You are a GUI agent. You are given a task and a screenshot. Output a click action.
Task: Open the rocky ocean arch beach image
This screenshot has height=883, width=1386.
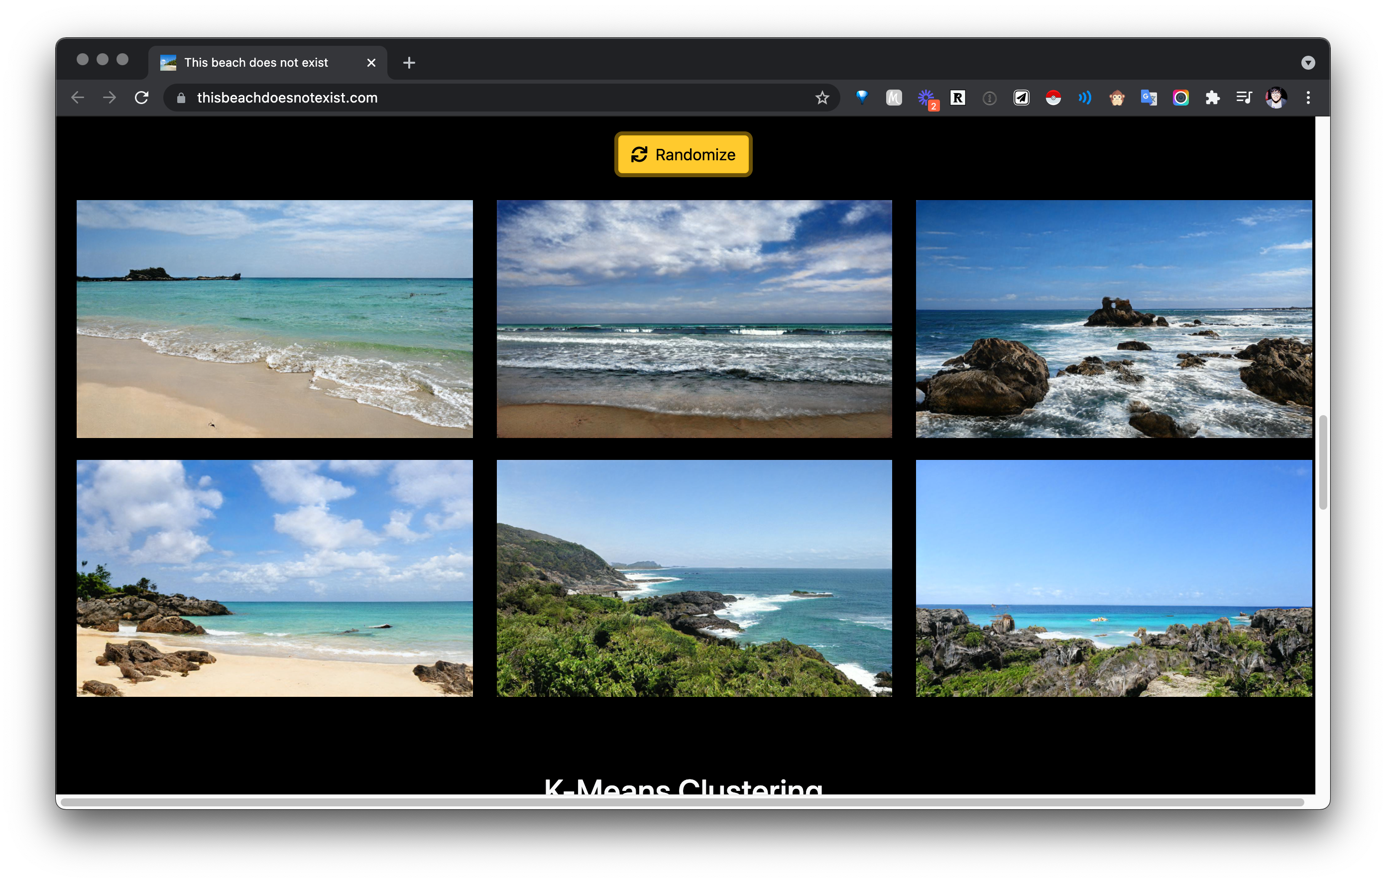point(1113,319)
